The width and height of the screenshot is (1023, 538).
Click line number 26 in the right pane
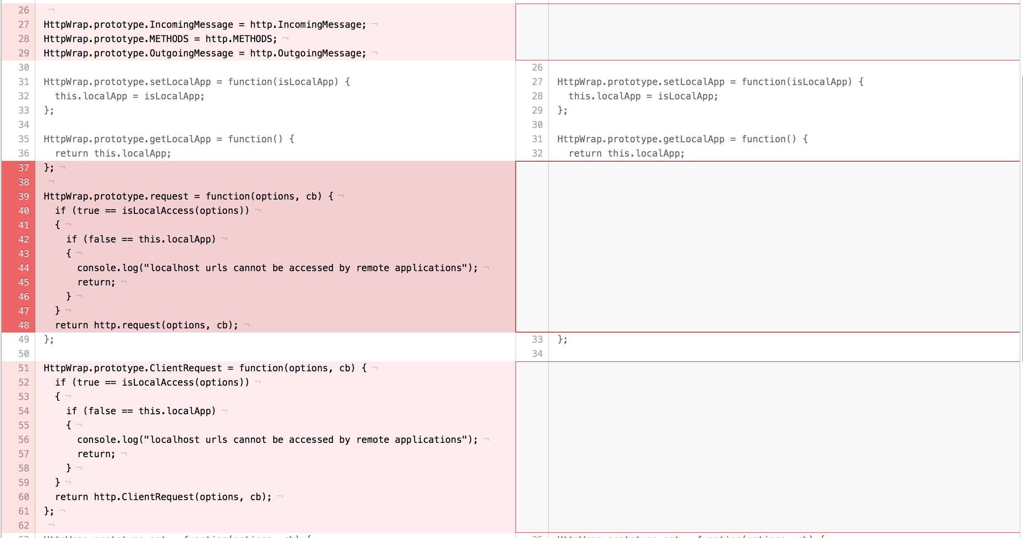click(537, 67)
